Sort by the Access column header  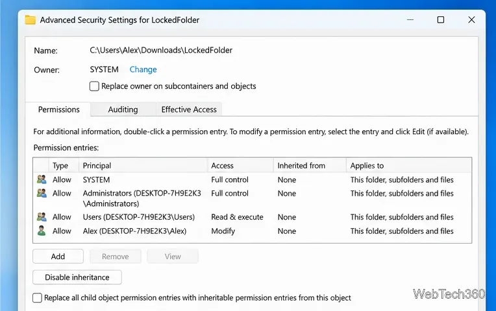(x=240, y=165)
